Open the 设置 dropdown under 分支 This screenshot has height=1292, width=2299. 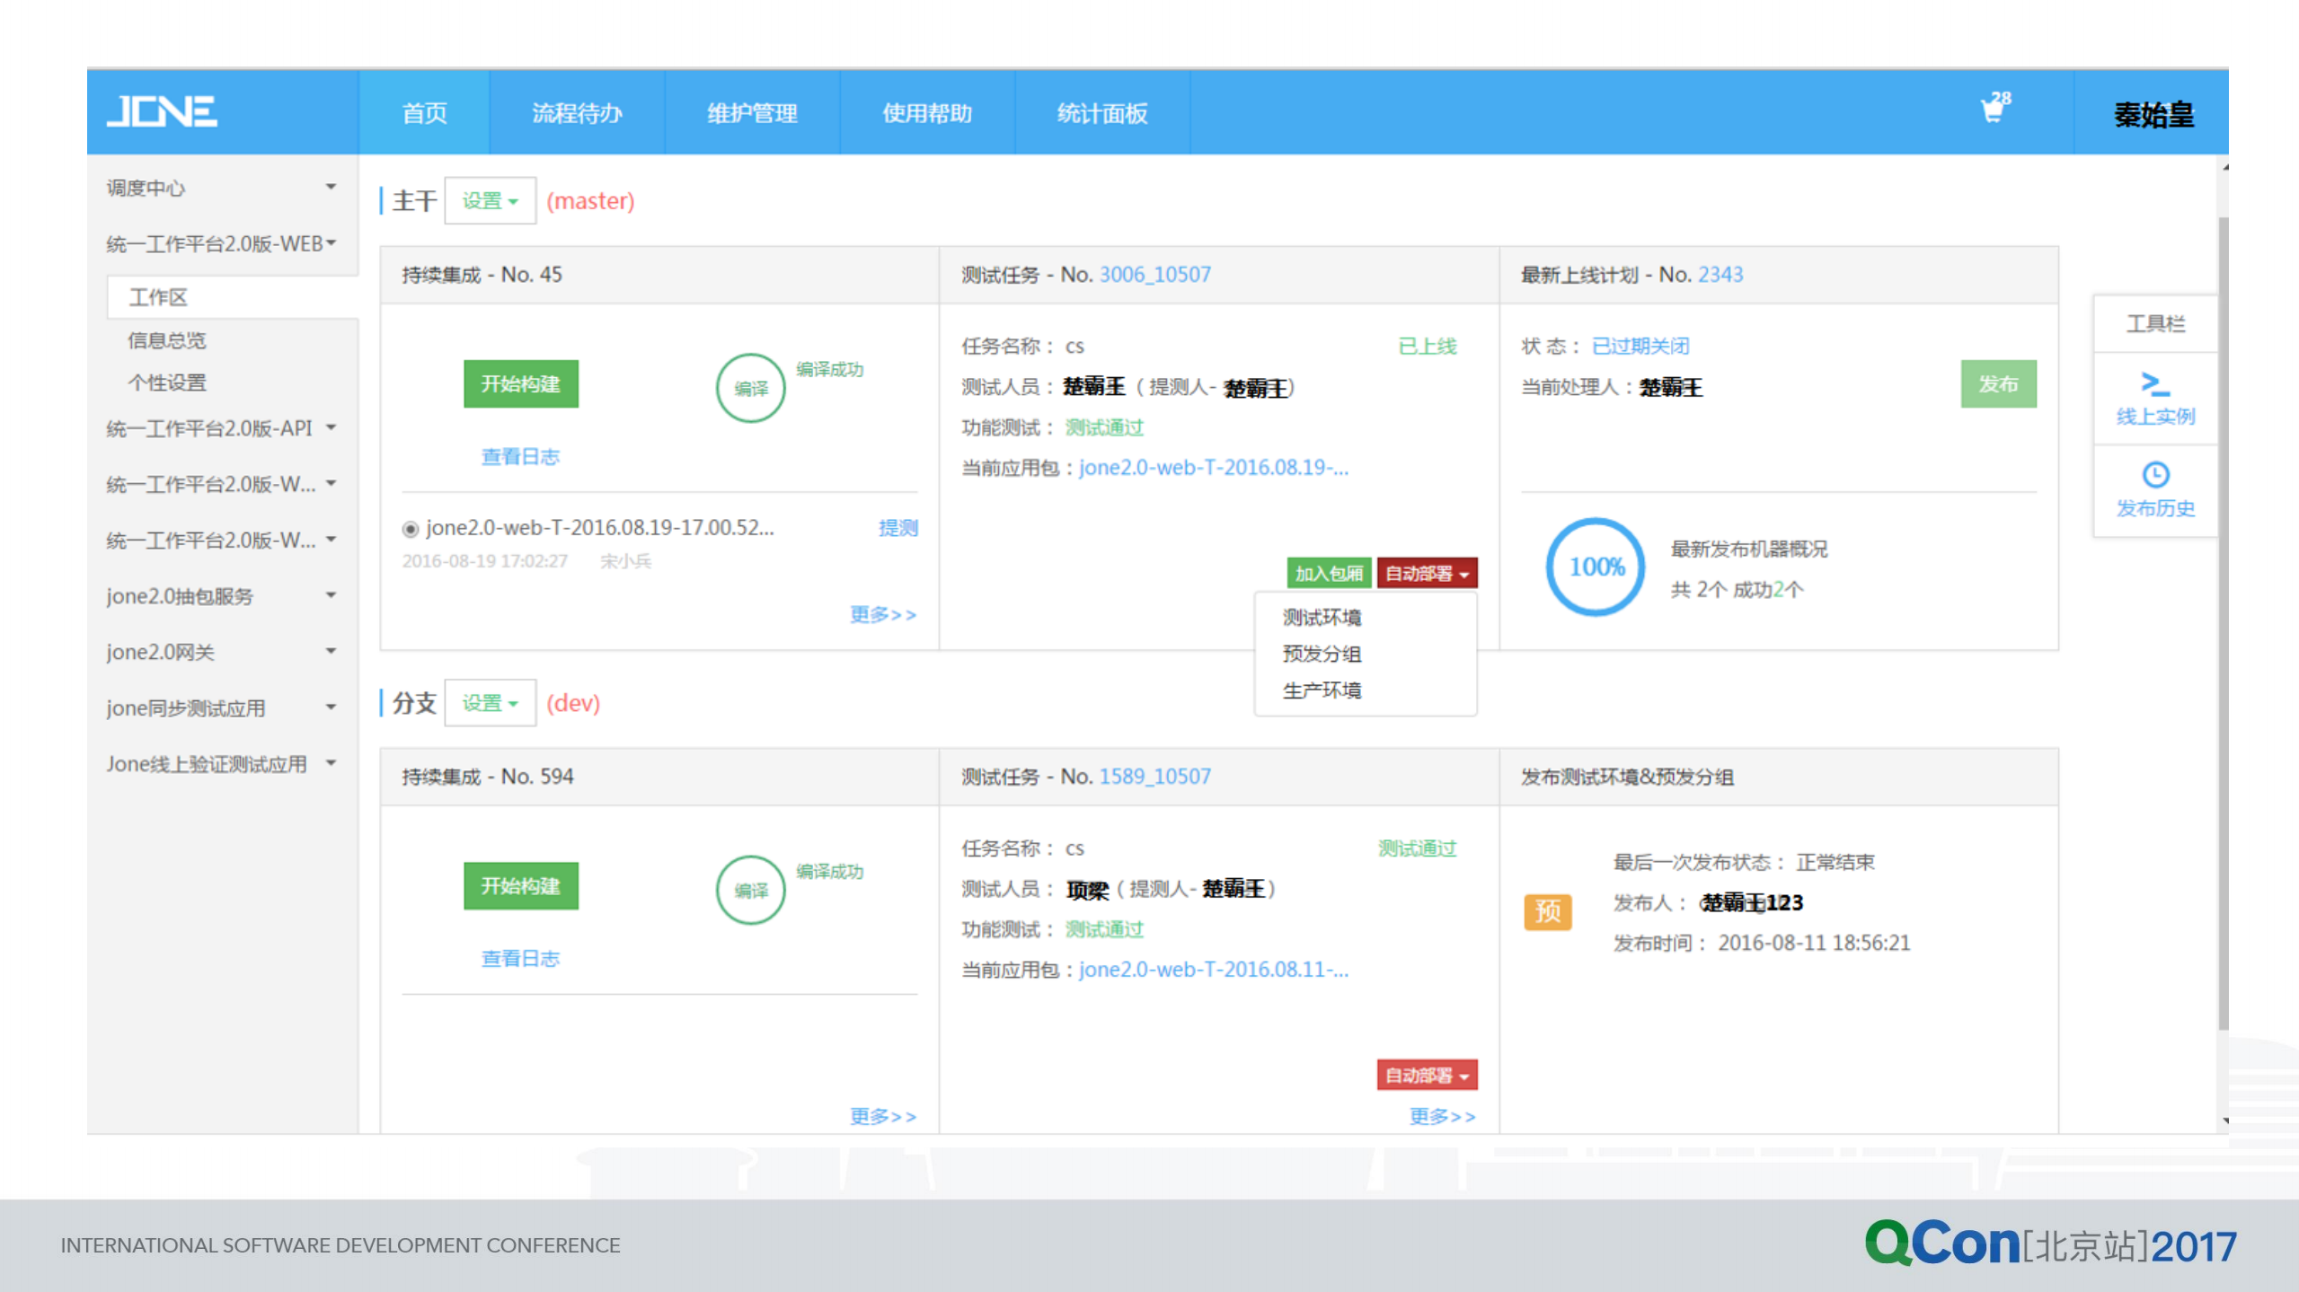click(489, 702)
